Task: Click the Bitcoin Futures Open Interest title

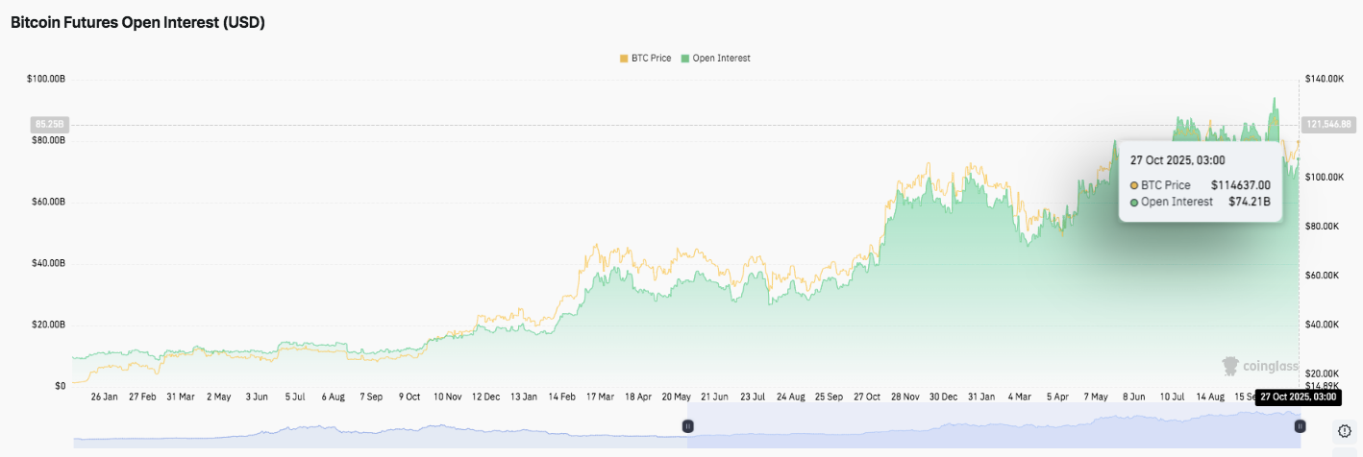Action: [137, 22]
